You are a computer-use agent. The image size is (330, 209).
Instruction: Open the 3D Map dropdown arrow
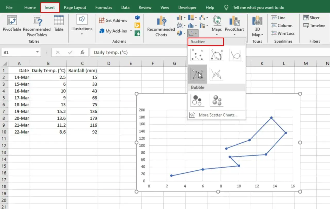pos(262,35)
